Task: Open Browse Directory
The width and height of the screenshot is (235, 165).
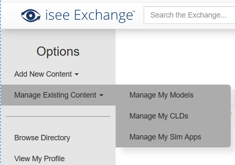Action: pos(42,138)
